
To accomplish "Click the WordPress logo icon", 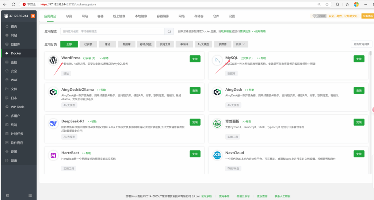I will click(x=53, y=60).
